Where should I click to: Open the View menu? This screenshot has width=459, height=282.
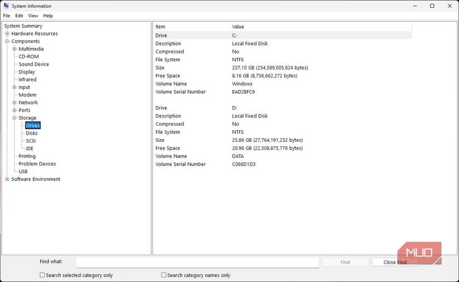click(33, 16)
